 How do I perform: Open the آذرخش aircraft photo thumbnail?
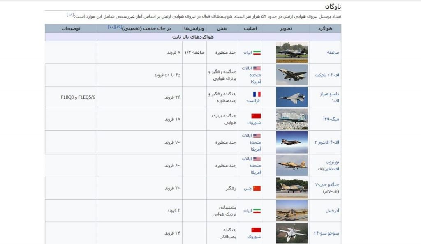pos(292,210)
